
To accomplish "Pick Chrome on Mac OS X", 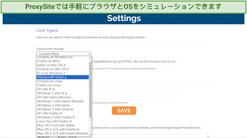I will click(63, 69).
